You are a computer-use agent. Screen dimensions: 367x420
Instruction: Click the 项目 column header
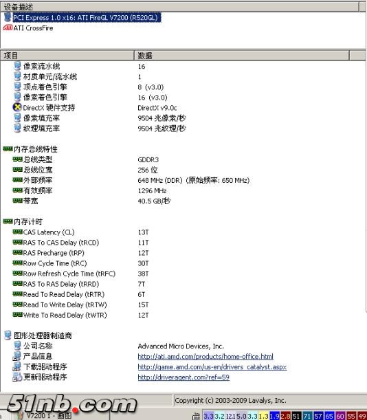coord(67,56)
